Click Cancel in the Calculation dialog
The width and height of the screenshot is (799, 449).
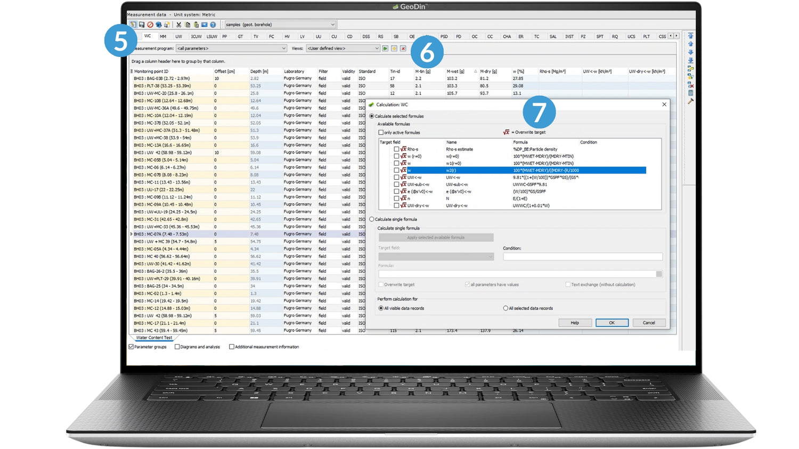[x=648, y=323]
